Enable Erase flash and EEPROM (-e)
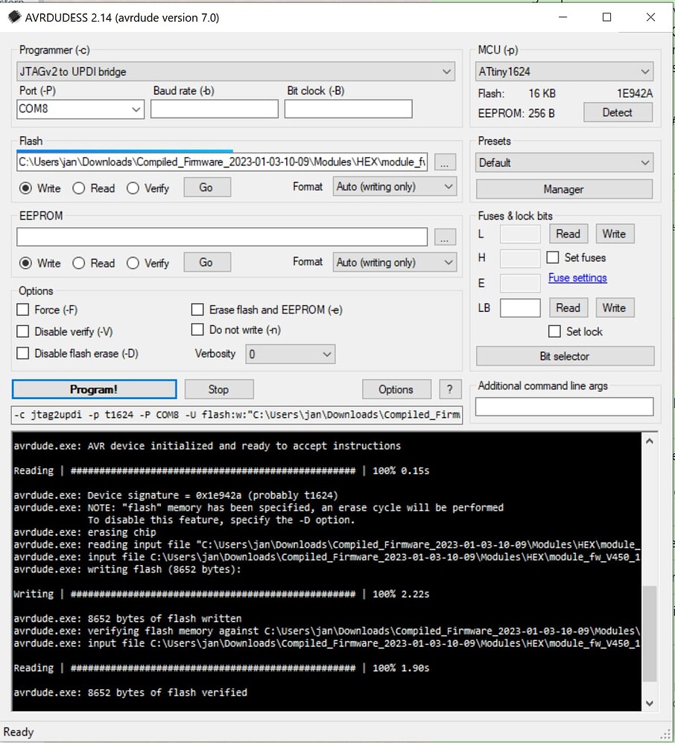This screenshot has height=743, width=675. point(197,309)
